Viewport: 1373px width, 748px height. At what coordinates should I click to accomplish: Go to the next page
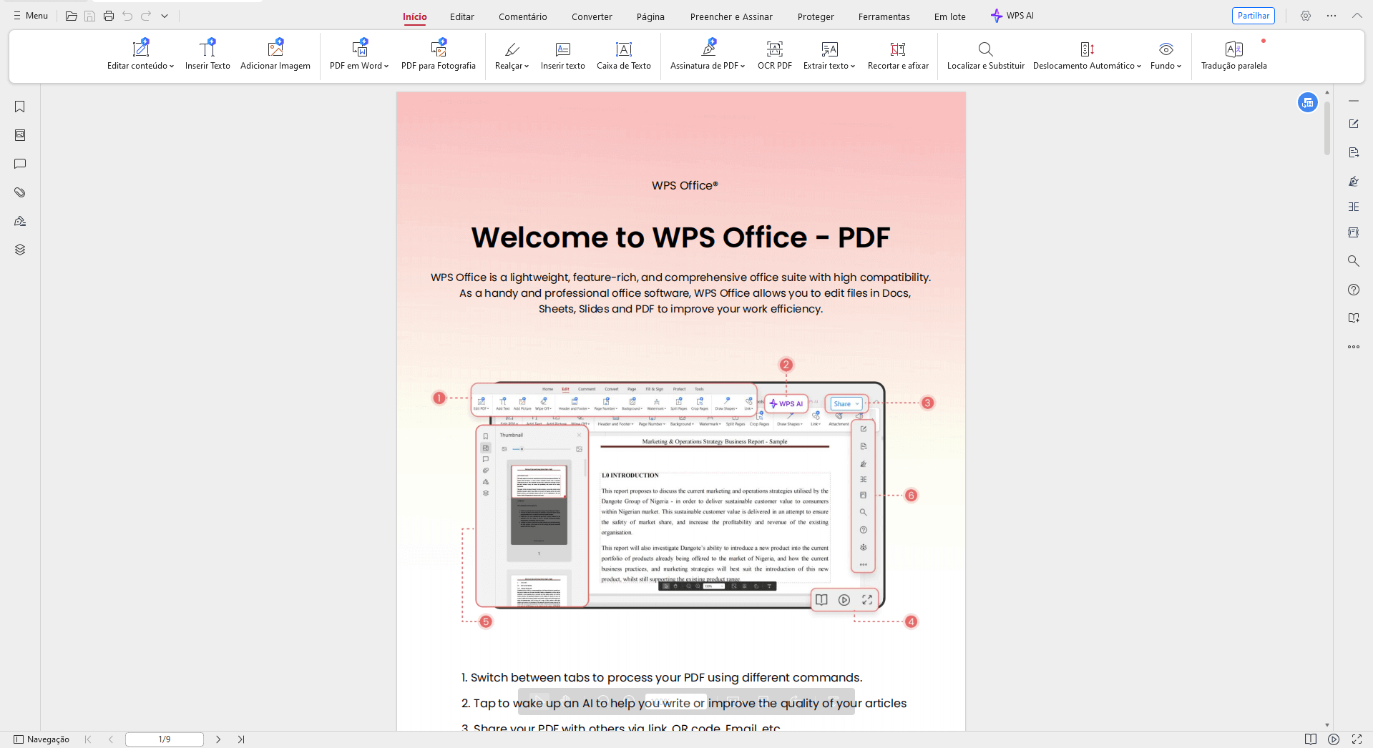(218, 739)
